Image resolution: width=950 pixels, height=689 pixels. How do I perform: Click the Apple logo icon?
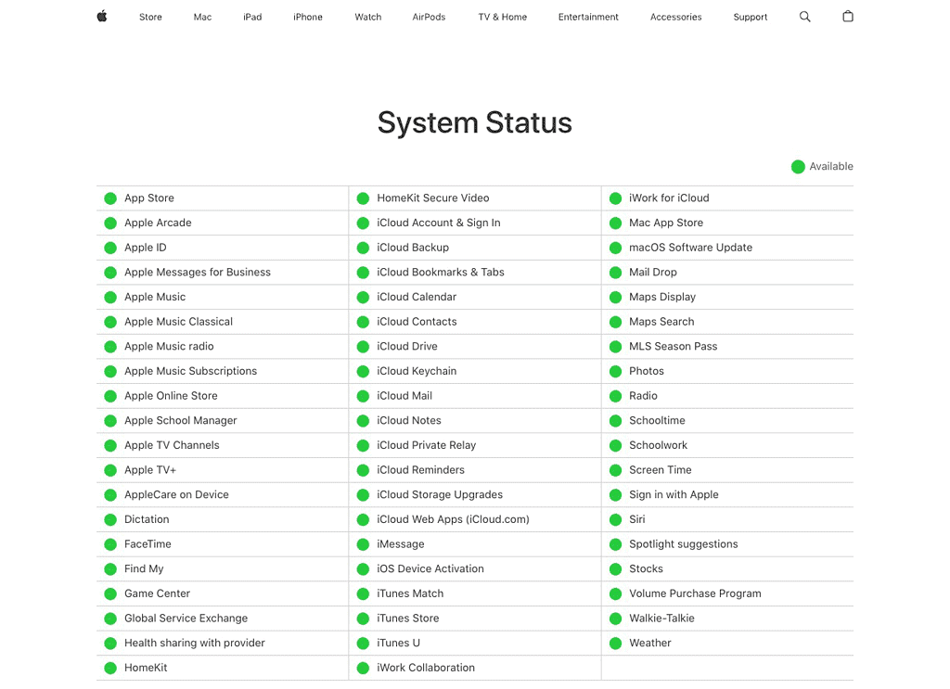102,17
